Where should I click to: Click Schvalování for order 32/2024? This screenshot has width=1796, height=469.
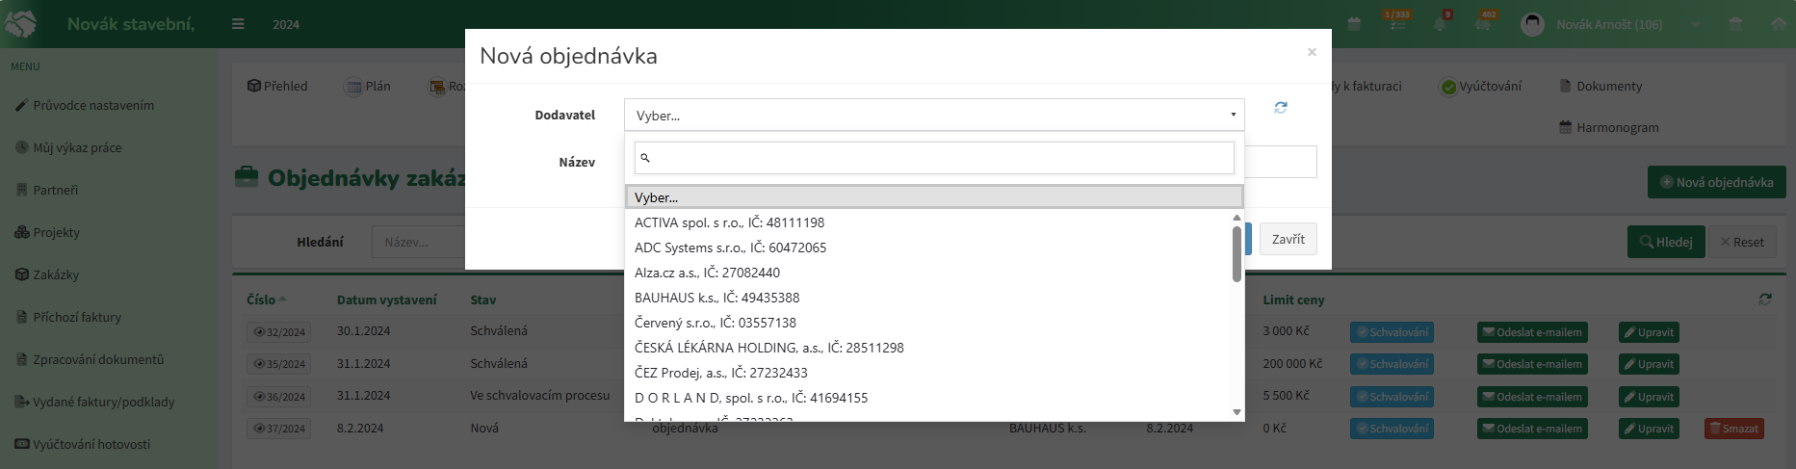pos(1392,332)
